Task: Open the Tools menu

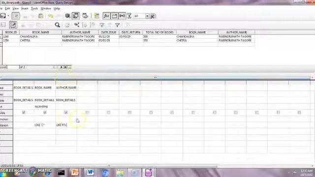Action: (34, 8)
